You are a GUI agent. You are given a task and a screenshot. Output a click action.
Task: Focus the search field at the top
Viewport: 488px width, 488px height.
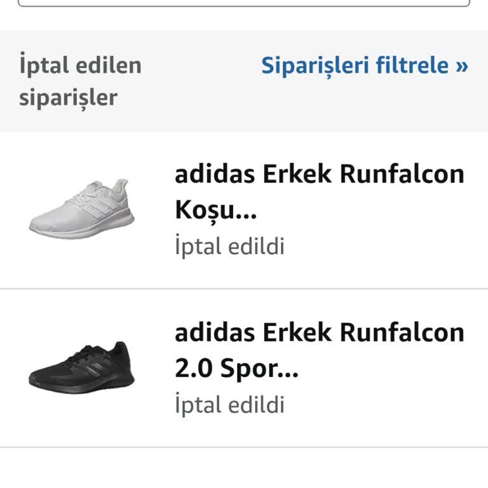pyautogui.click(x=244, y=3)
